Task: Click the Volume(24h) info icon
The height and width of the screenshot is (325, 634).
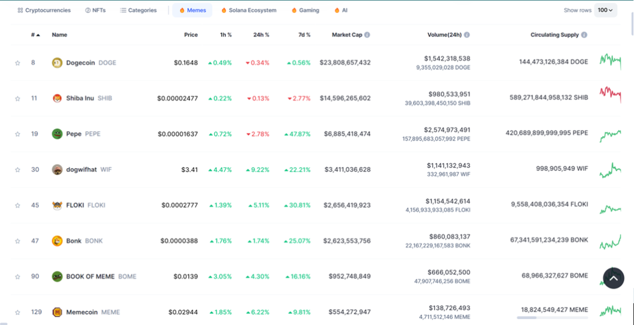Action: (x=467, y=35)
